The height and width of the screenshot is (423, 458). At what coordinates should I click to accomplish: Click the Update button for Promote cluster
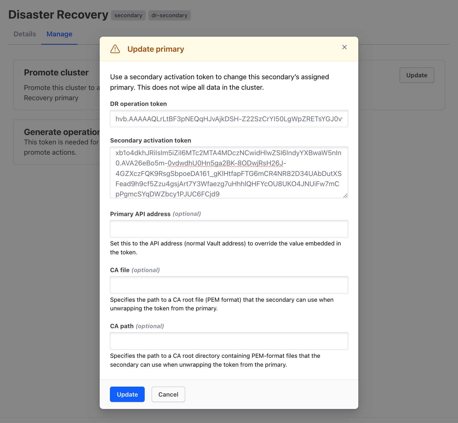coord(417,75)
